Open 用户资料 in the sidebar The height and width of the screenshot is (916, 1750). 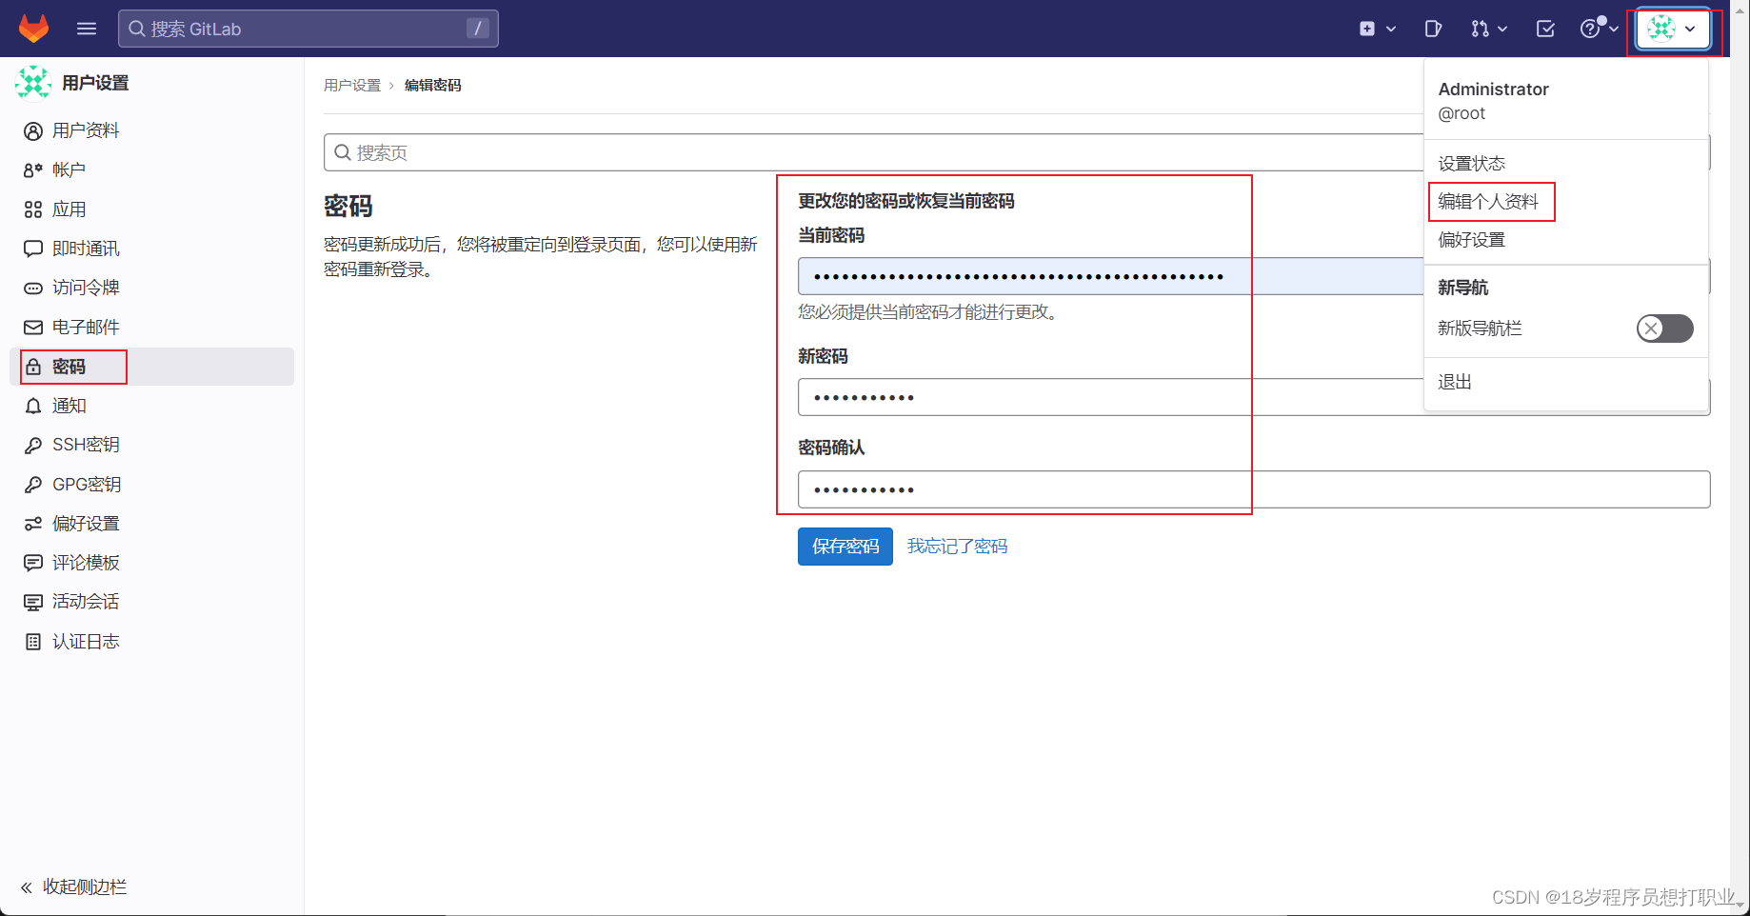click(x=152, y=130)
